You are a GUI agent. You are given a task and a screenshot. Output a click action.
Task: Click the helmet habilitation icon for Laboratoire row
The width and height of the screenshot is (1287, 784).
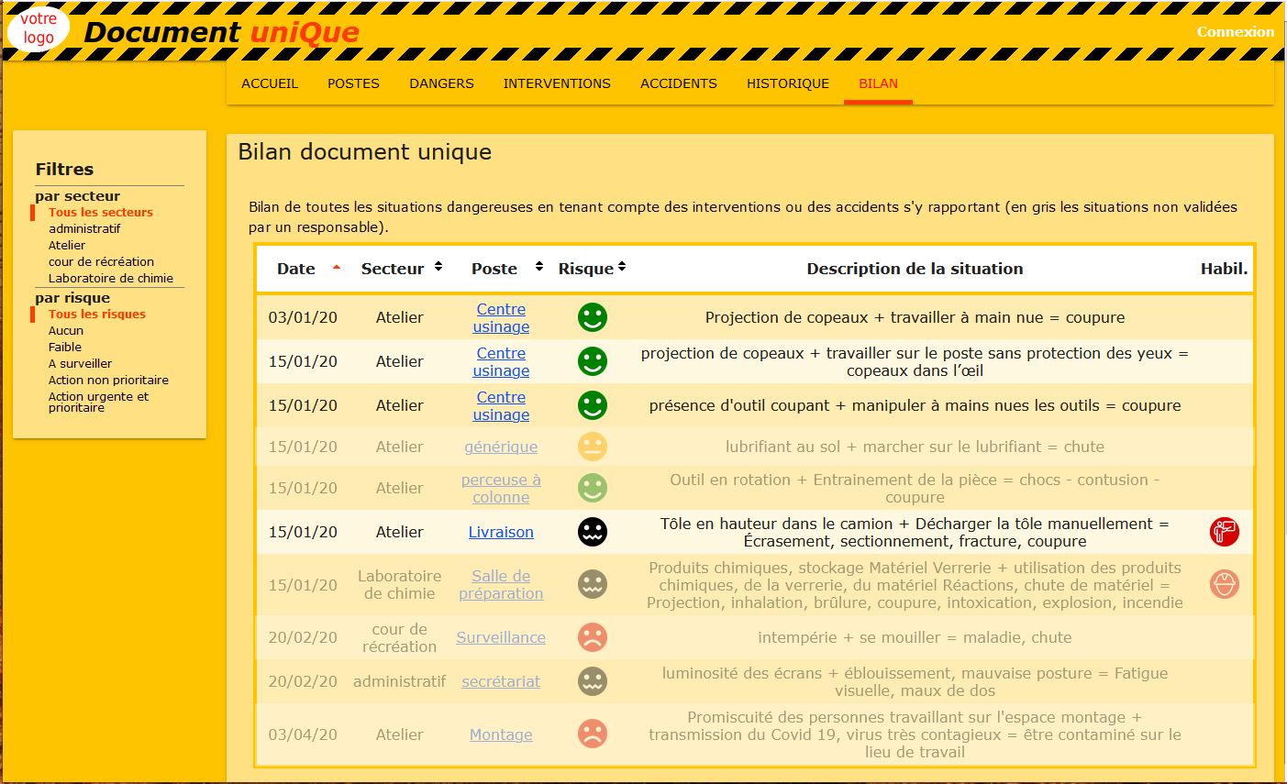pyautogui.click(x=1224, y=584)
